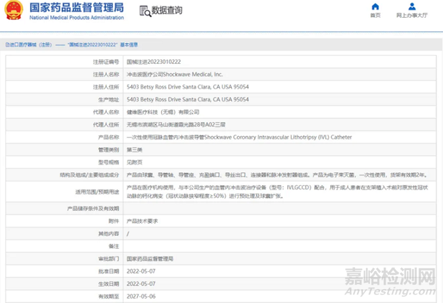Click the 数据查询 search document icon
The width and height of the screenshot is (443, 303).
click(145, 10)
